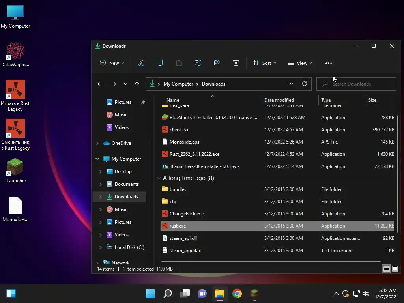Select bundles folder
The width and height of the screenshot is (404, 303).
click(x=277, y=189)
